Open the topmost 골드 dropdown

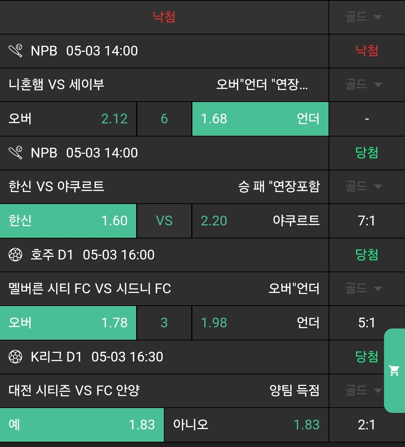point(364,17)
